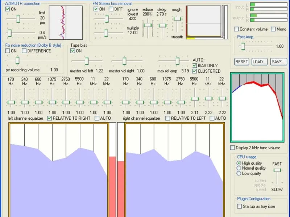Click the SAVE... button
The height and width of the screenshot is (217, 290).
(278, 62)
